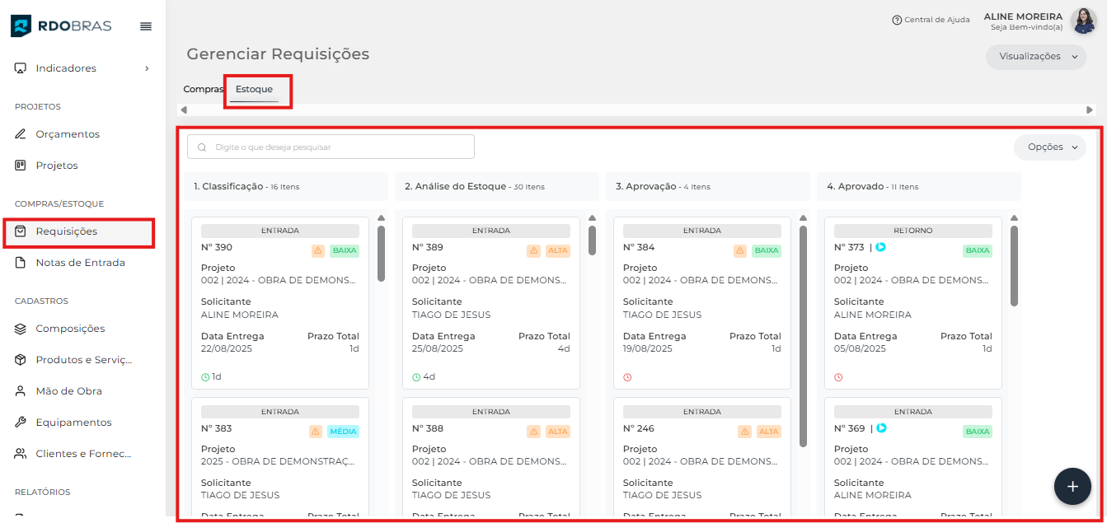
Task: Select the Estoque tab
Action: point(254,89)
